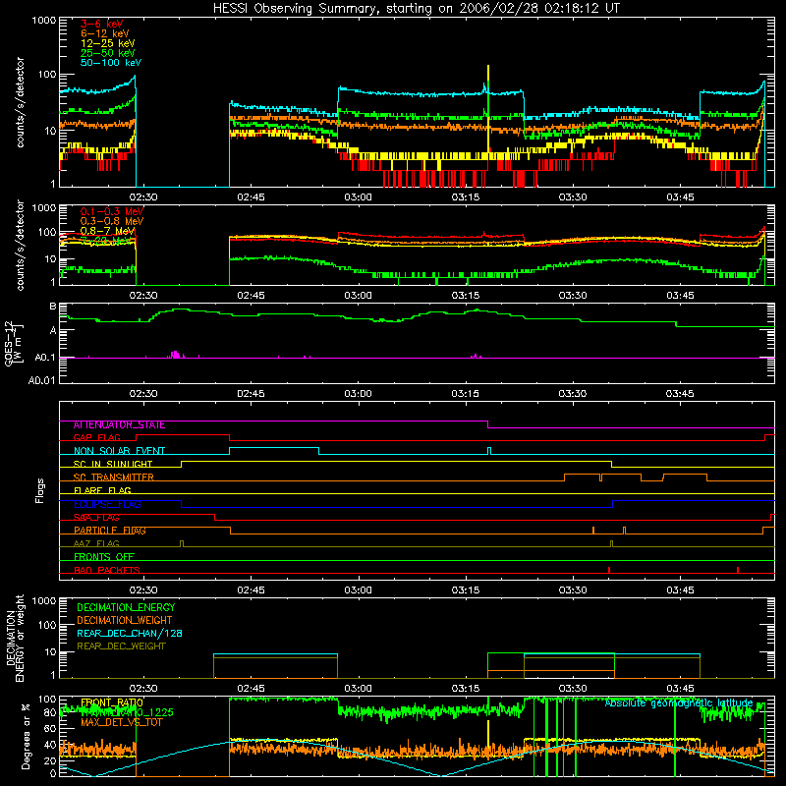Click the SC_IN_SUNLIGHT flag label
Viewport: 786px width, 786px height.
pos(113,464)
